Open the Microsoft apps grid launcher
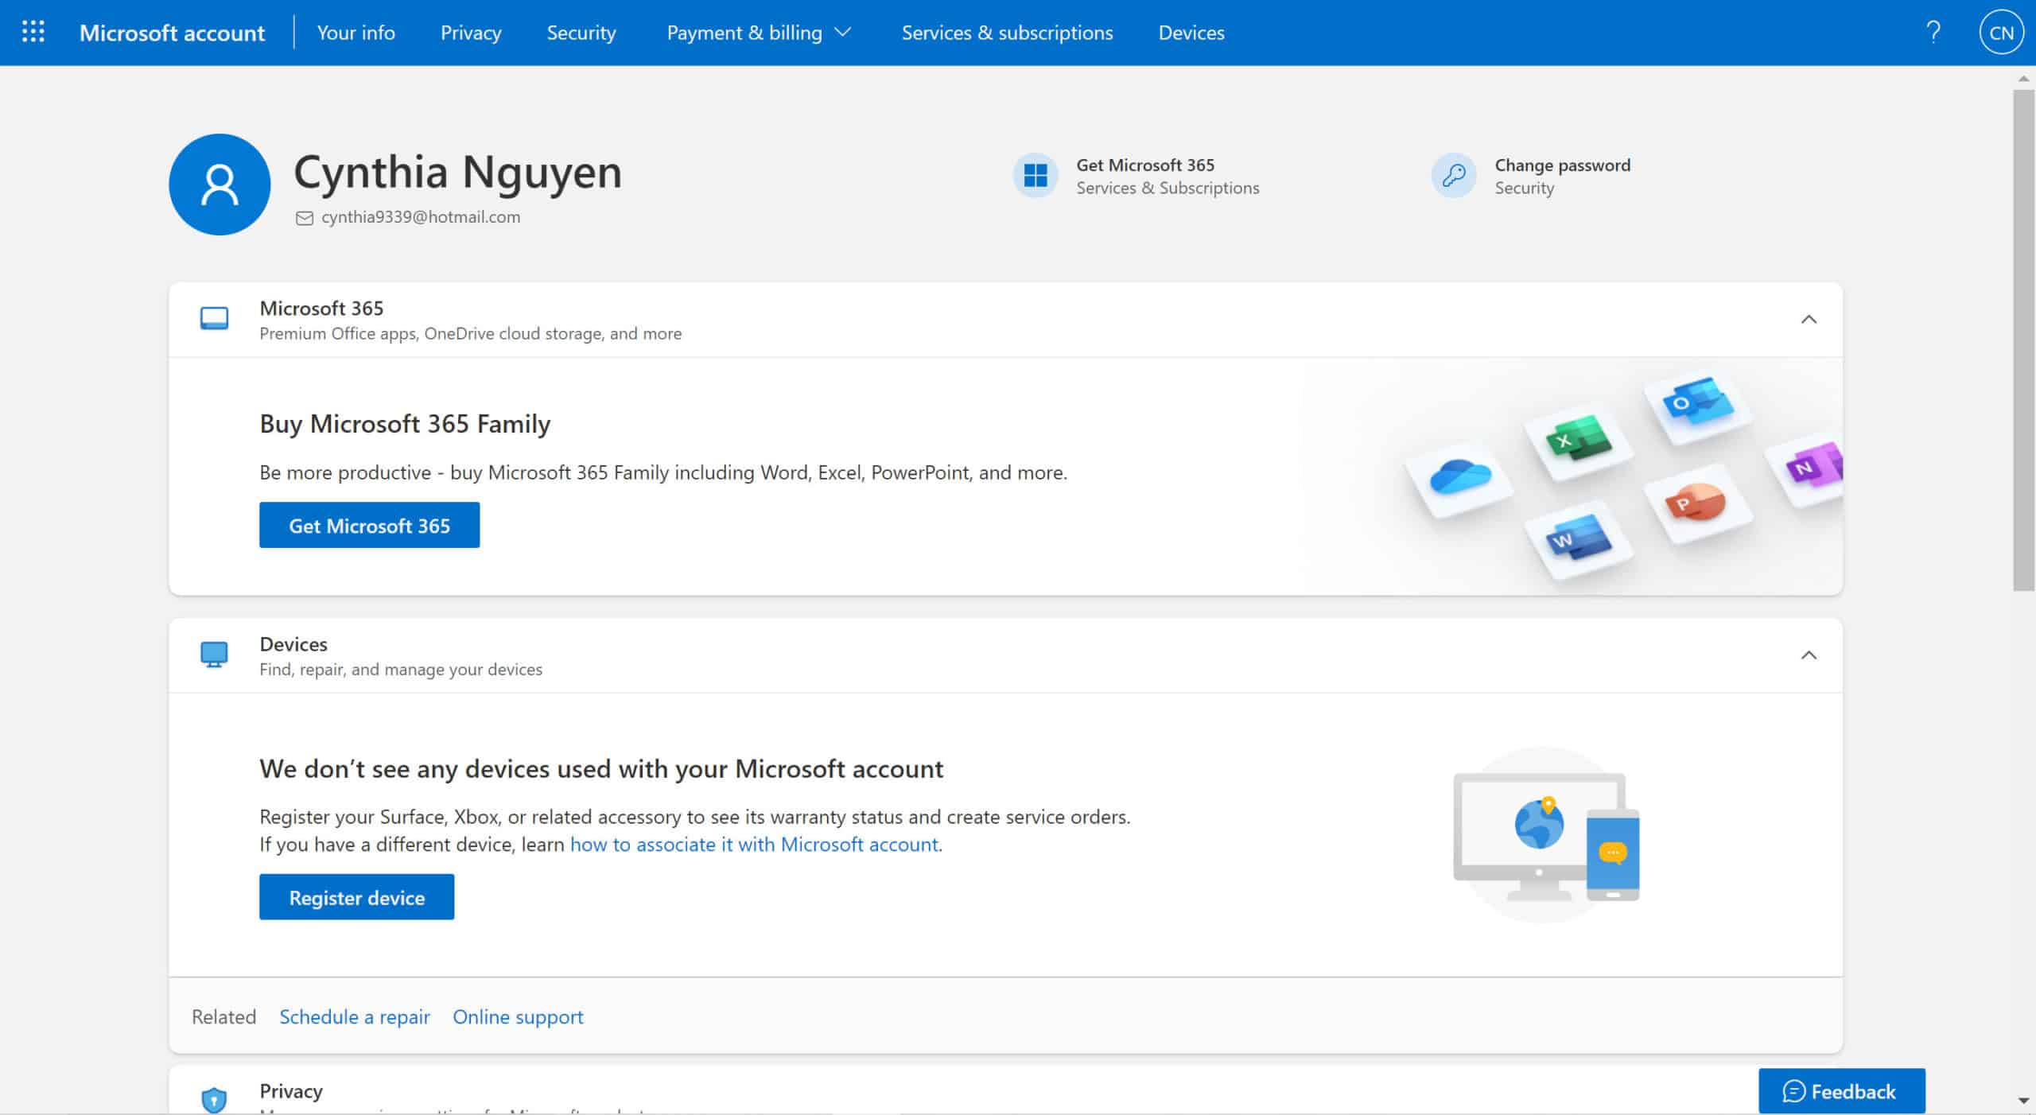The width and height of the screenshot is (2036, 1115). pyautogui.click(x=33, y=32)
